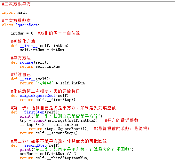Click the call self.__thirdStep(maxNum)

pyautogui.click(x=62, y=158)
